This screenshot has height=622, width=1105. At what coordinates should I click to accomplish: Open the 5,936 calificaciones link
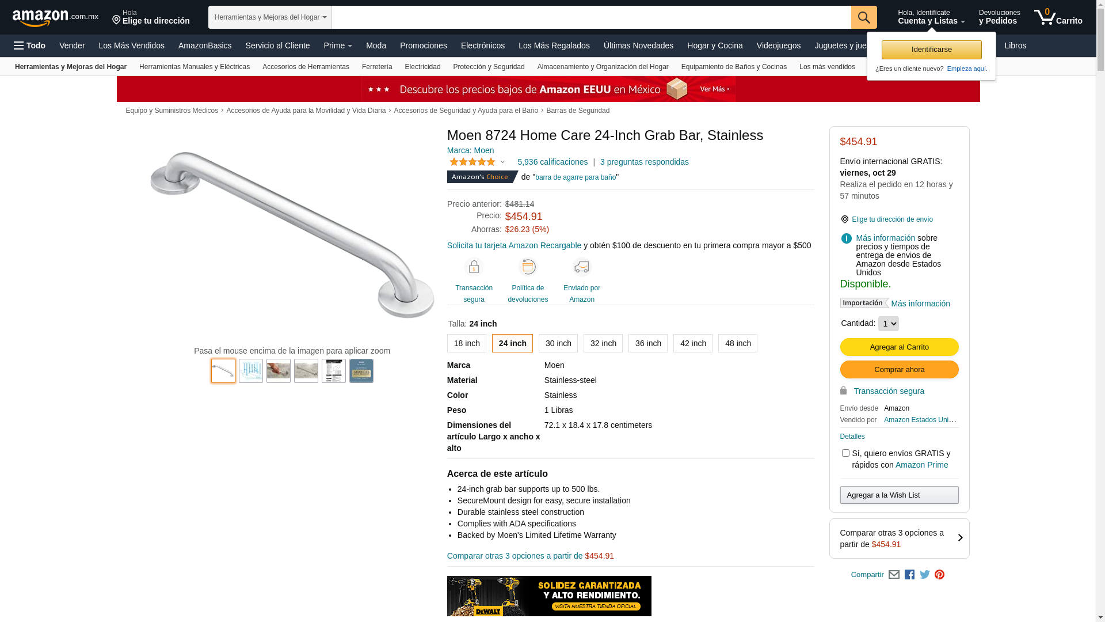coord(552,162)
